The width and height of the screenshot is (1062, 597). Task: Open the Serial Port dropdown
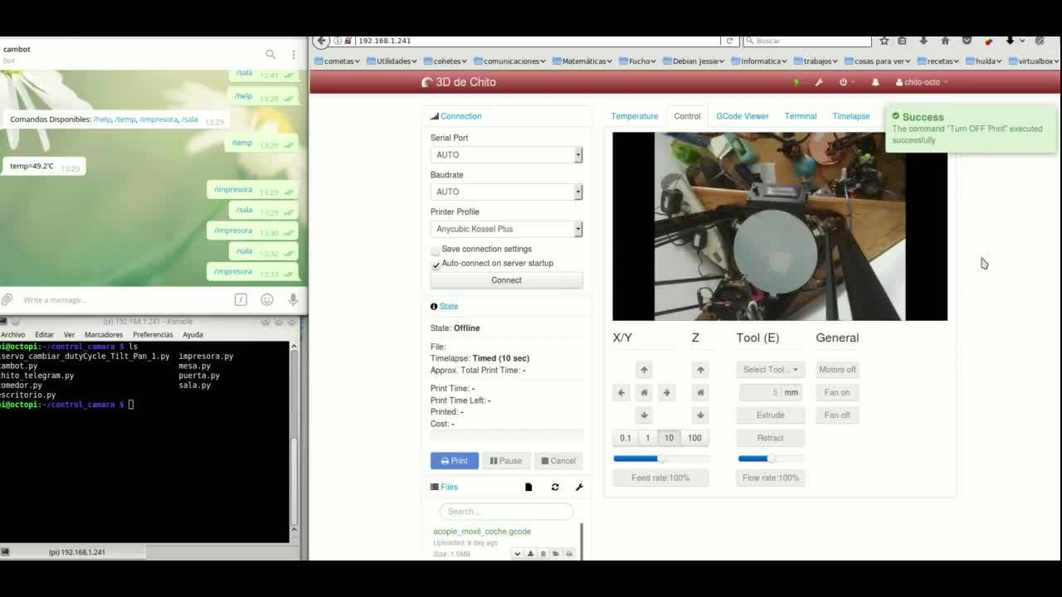[506, 155]
